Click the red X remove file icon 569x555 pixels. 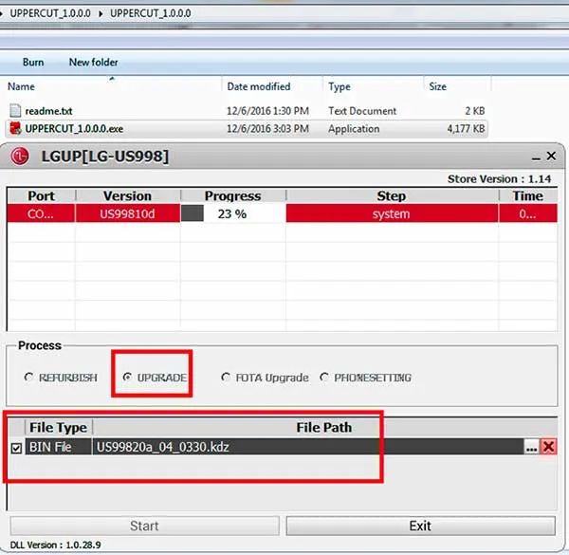tap(548, 447)
